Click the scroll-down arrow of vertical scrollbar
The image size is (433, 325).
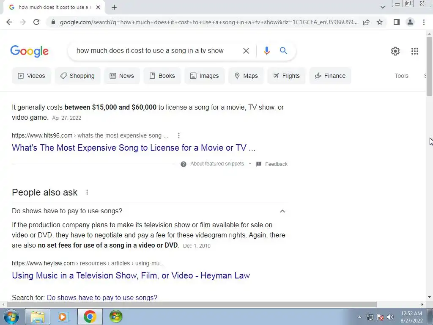429,297
